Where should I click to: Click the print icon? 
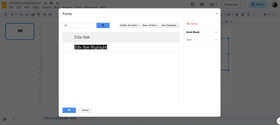(x=33, y=14)
